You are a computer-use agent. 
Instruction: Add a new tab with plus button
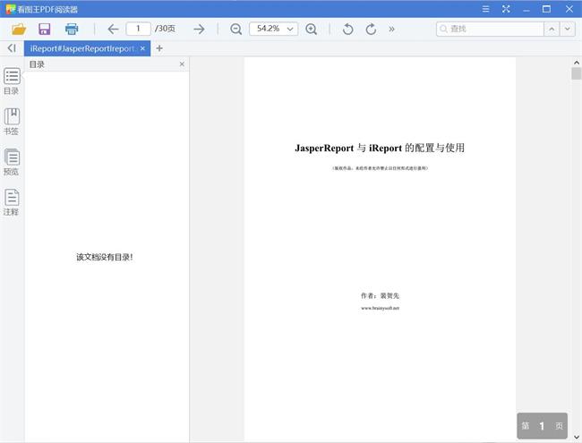click(159, 48)
